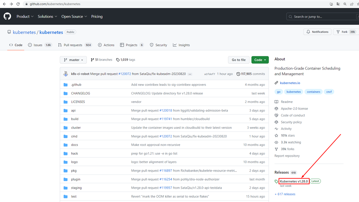Screen dimensions: 359x202
Task: Open the Product dropdown menu
Action: pos(25,16)
